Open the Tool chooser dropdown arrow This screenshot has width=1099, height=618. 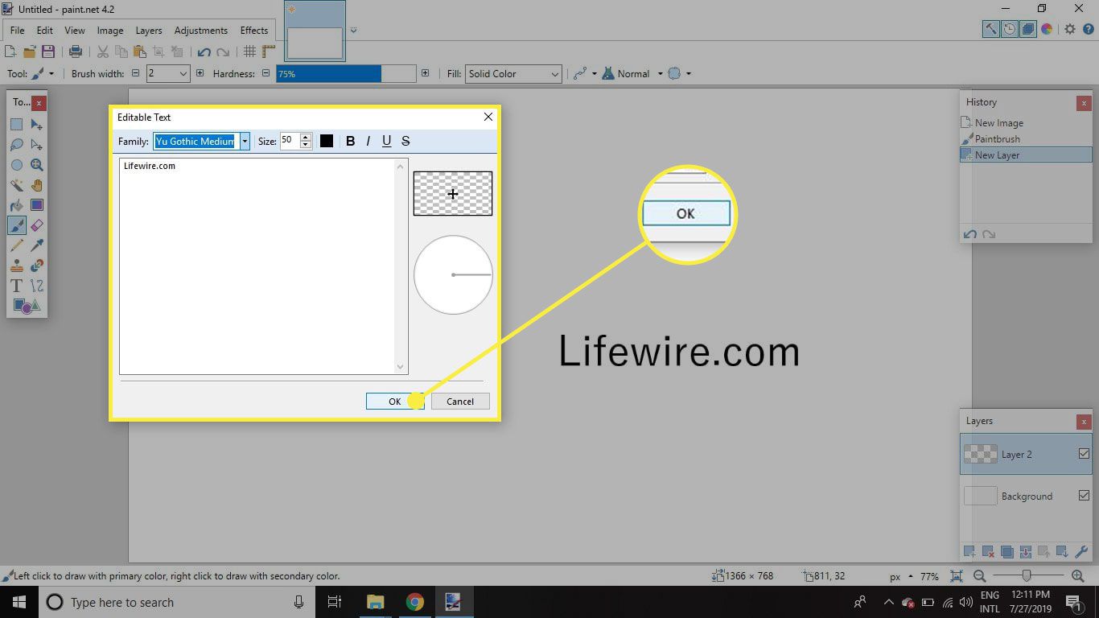(51, 73)
